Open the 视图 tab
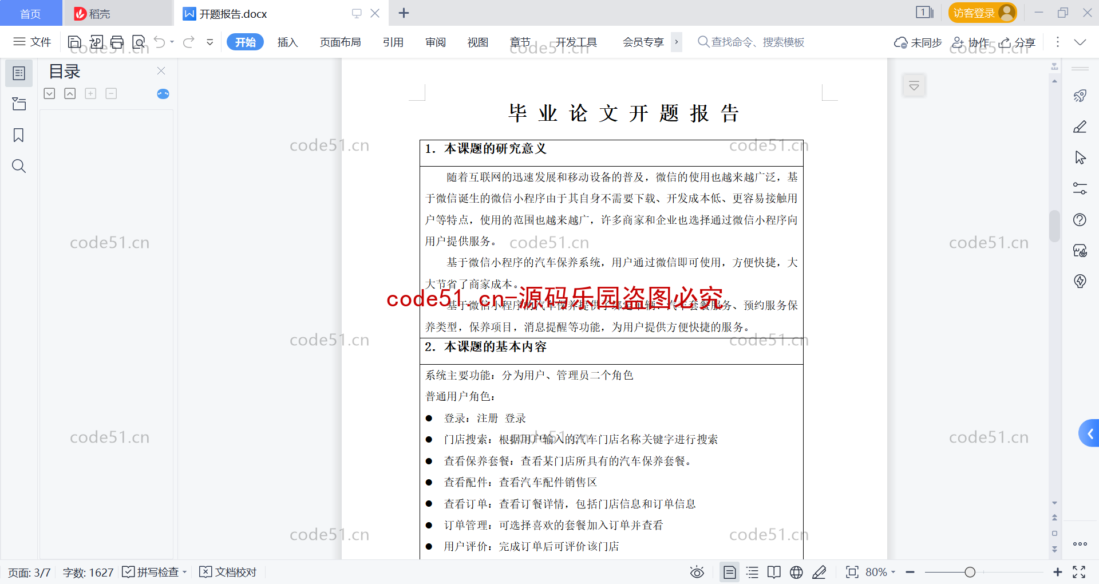Image resolution: width=1099 pixels, height=584 pixels. (477, 42)
